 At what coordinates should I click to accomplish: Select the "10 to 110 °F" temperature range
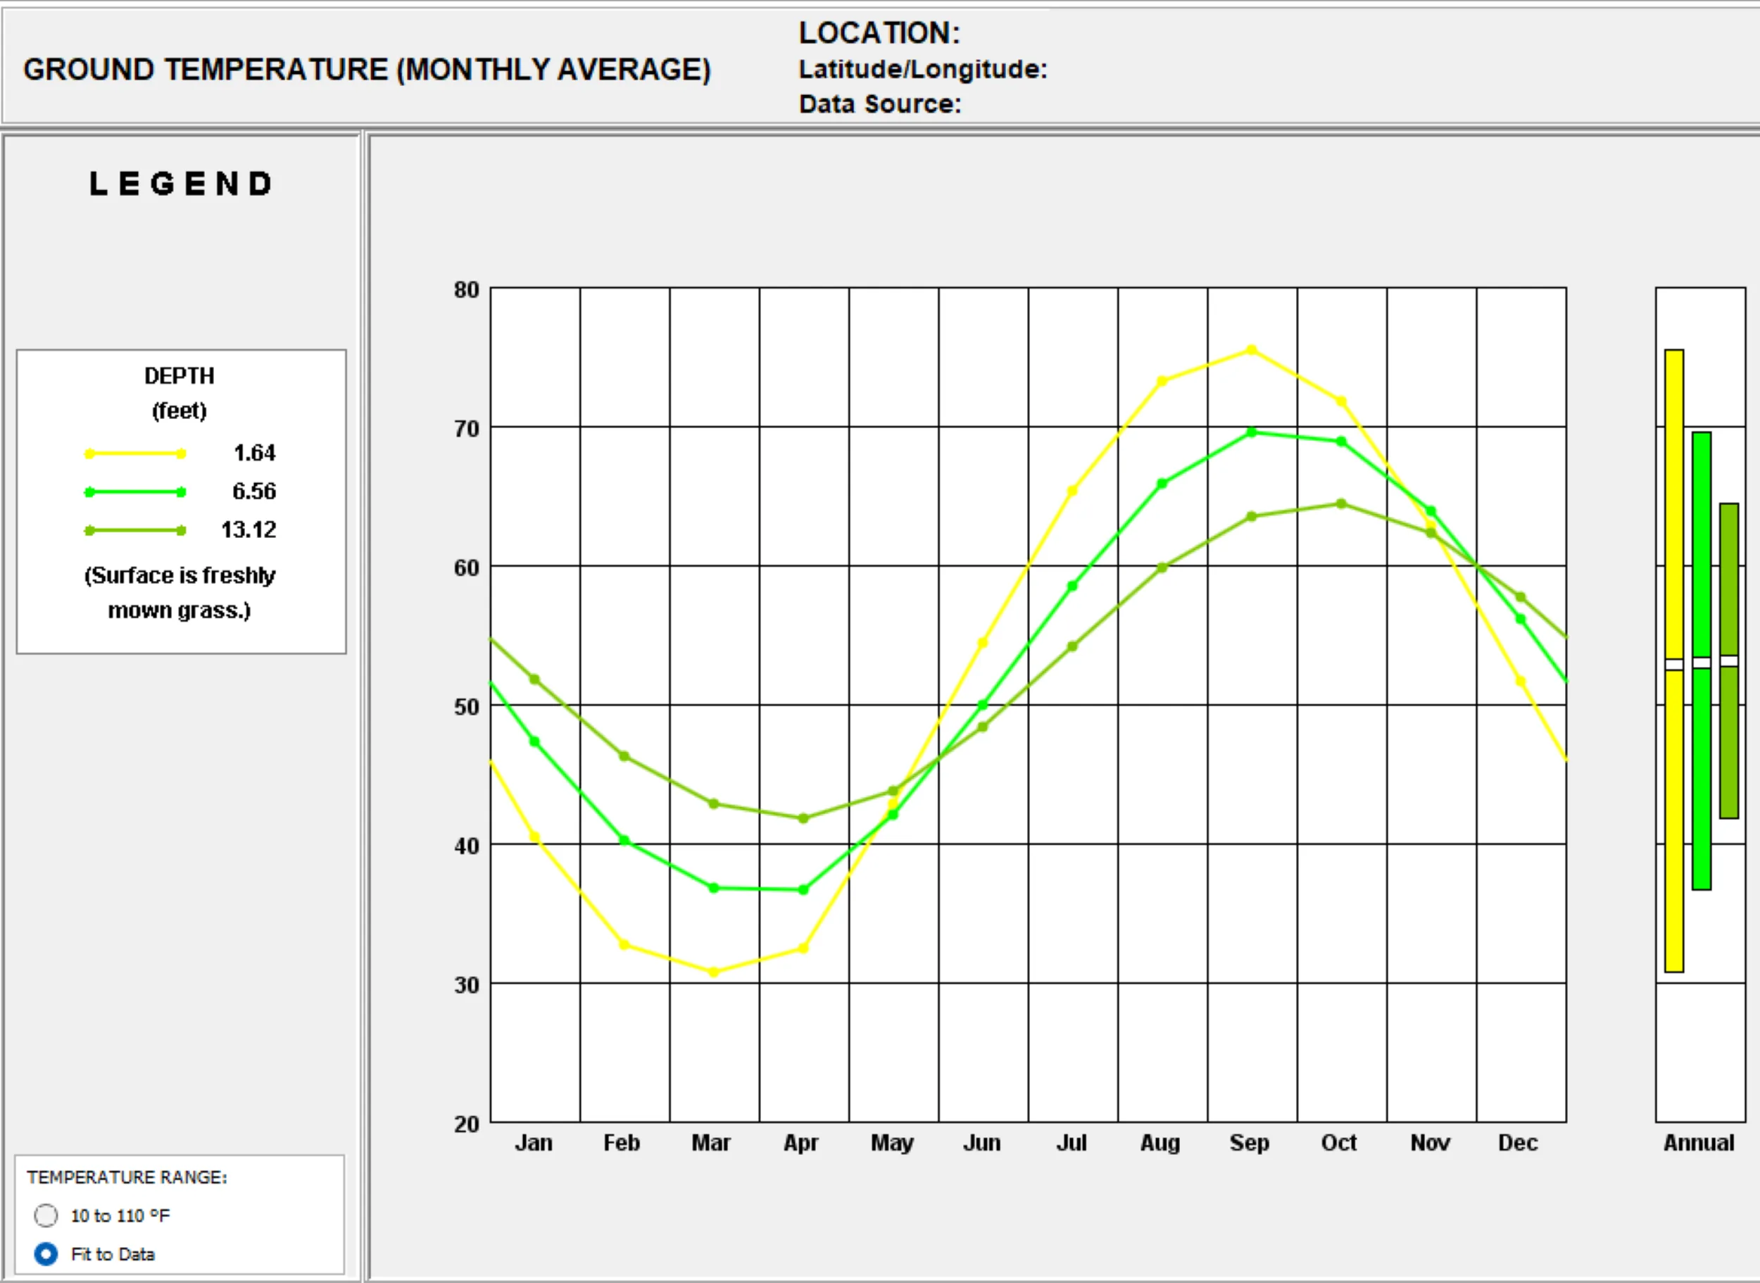[46, 1215]
